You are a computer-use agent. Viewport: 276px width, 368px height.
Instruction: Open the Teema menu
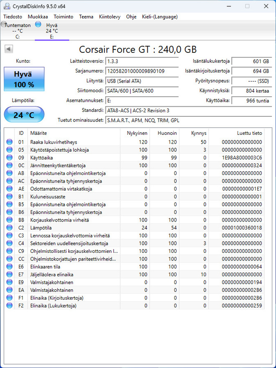[x=86, y=17]
